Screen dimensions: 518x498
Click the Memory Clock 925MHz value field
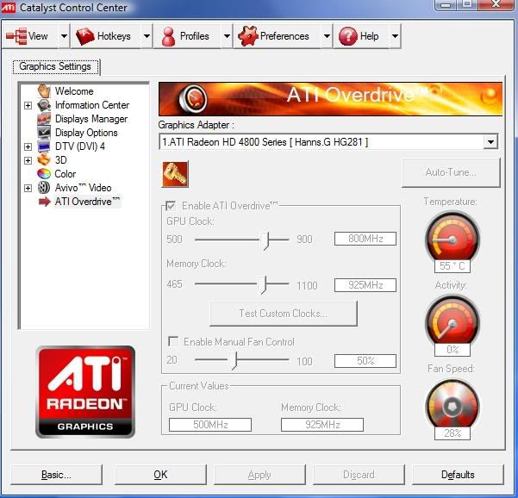tap(365, 285)
